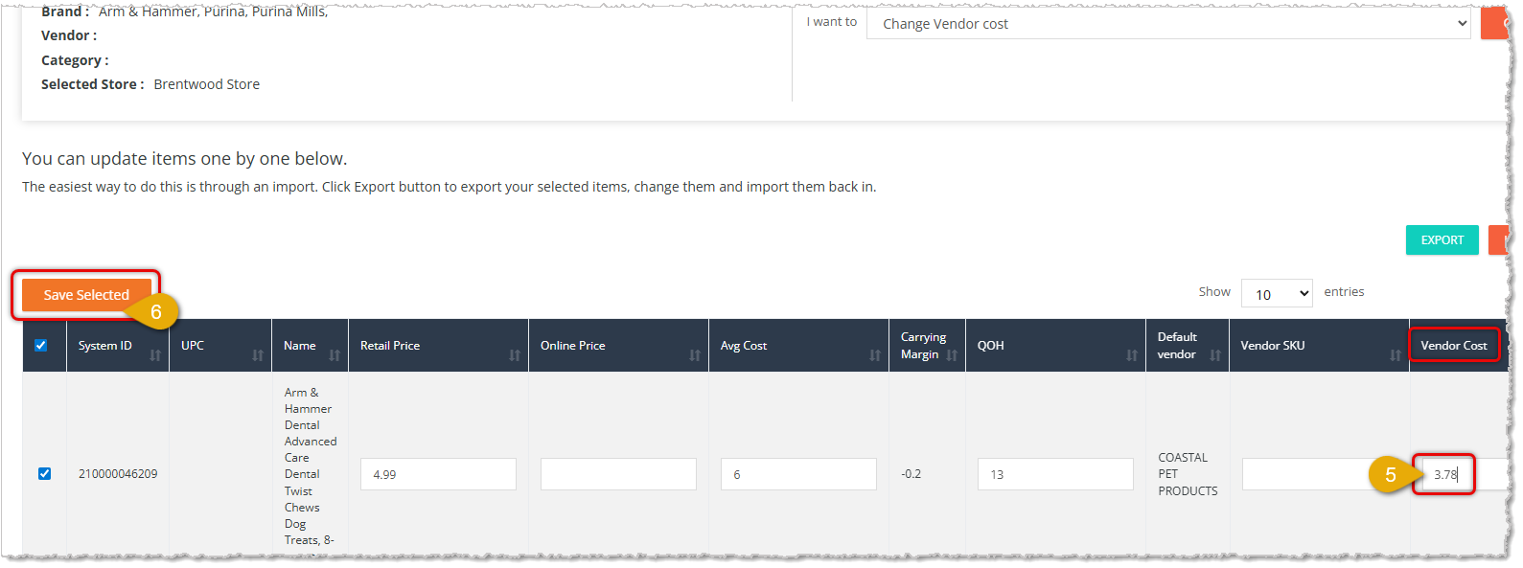Click the Retail Price field showing 4.99
1523x568 pixels.
[x=438, y=474]
